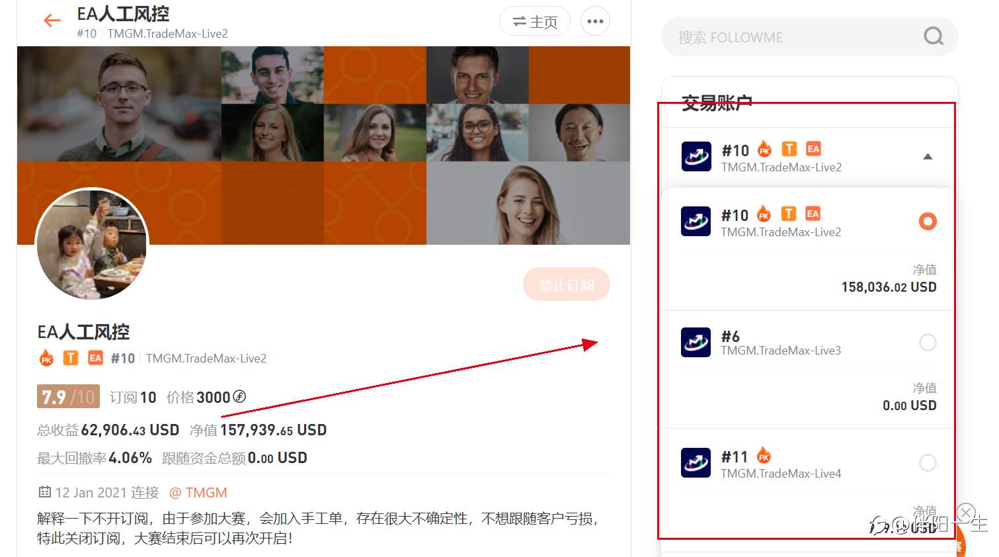The height and width of the screenshot is (557, 999).
Task: Click the EA badge in dropdown header row
Action: pos(813,149)
